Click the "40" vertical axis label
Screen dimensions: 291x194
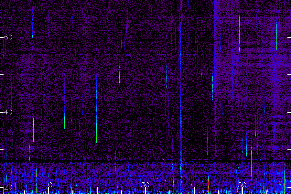[x=8, y=112]
